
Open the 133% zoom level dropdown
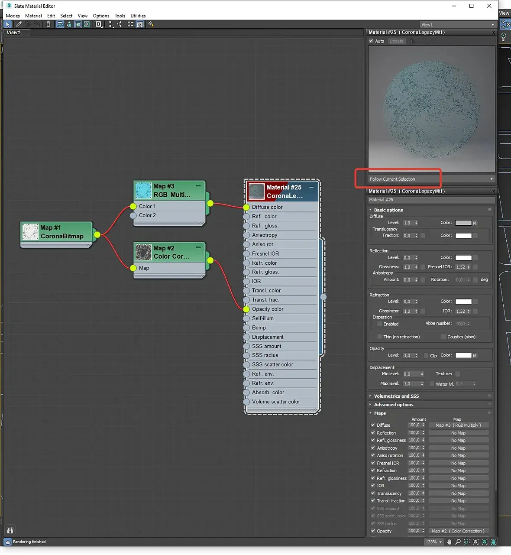(434, 542)
